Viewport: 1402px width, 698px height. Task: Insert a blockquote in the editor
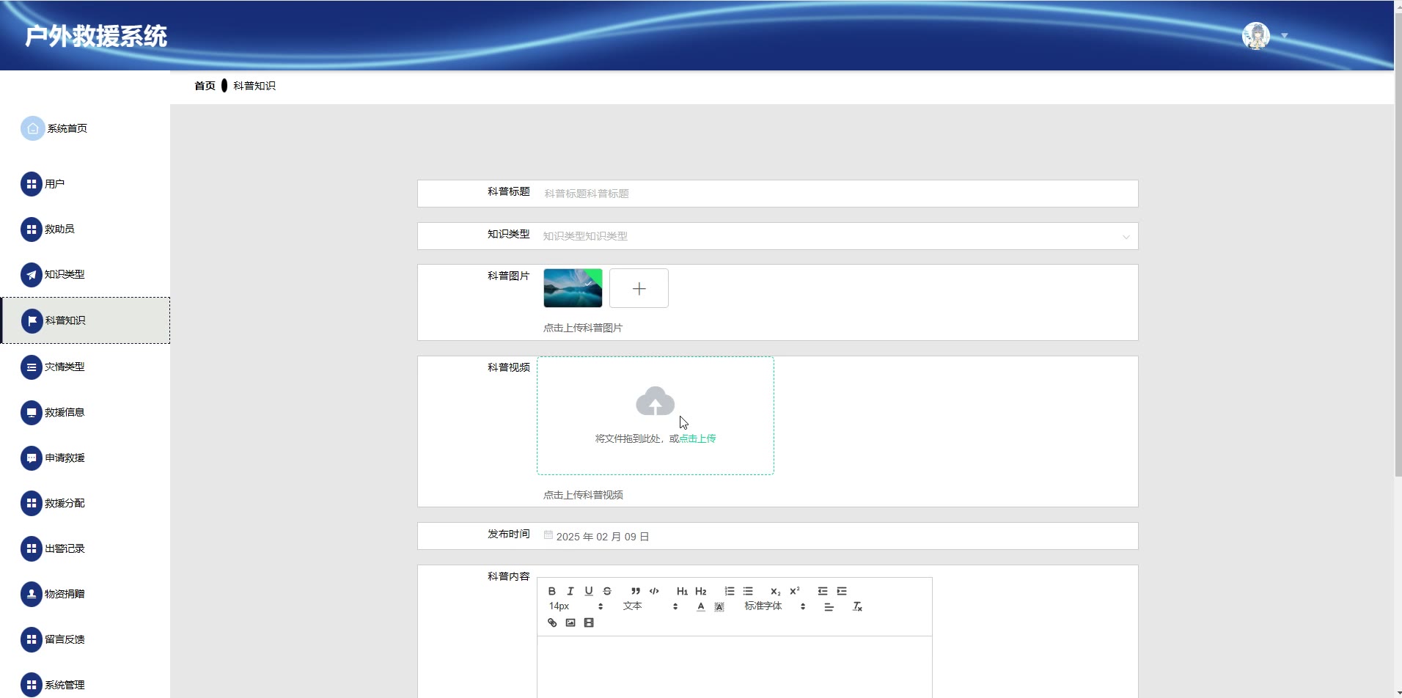coord(636,591)
